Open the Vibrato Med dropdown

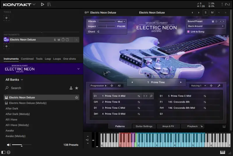pos(121,21)
